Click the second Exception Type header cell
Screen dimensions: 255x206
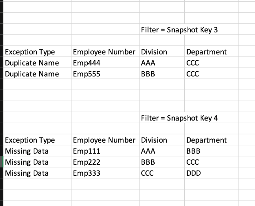click(x=37, y=140)
